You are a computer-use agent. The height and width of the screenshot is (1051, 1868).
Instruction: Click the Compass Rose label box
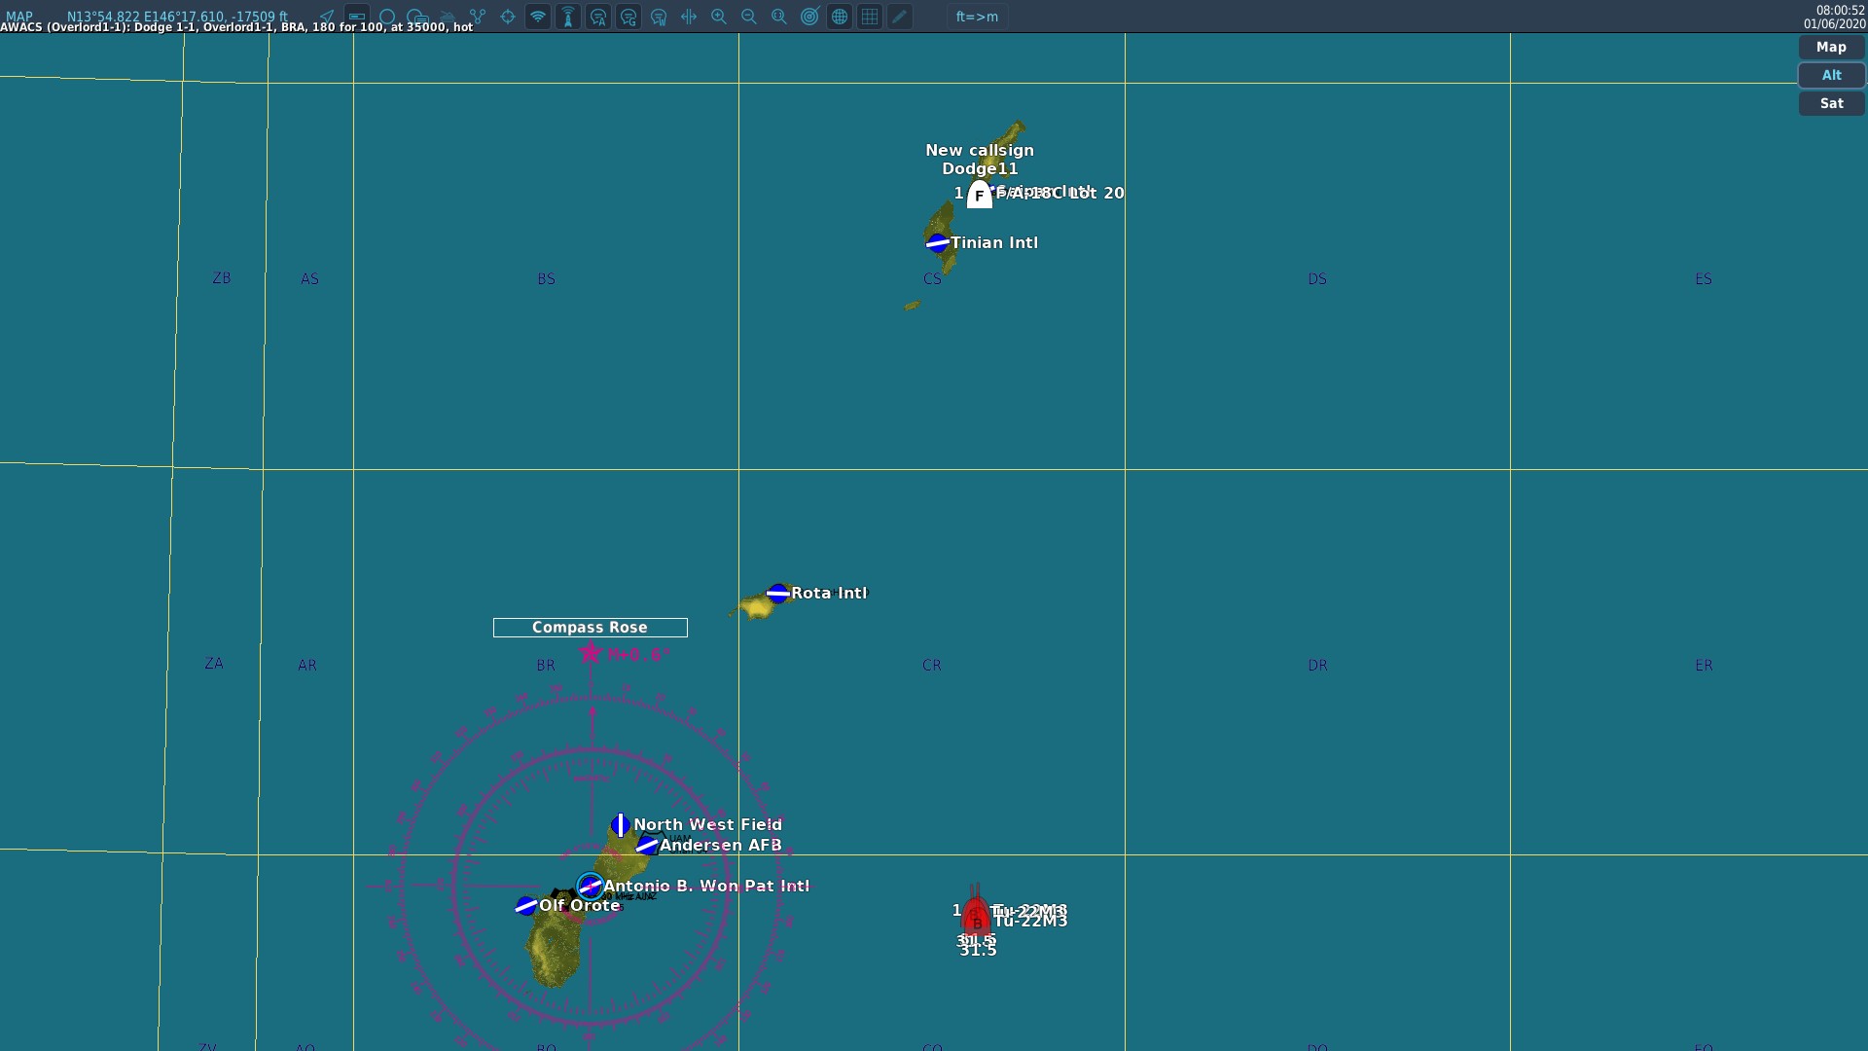[590, 628]
